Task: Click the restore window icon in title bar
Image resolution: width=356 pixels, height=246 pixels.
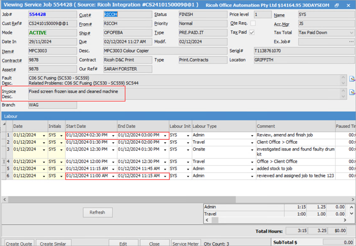Action: (337, 5)
